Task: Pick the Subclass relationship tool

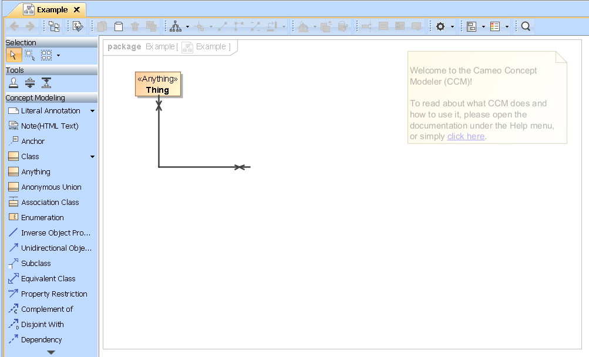Action: [x=36, y=263]
